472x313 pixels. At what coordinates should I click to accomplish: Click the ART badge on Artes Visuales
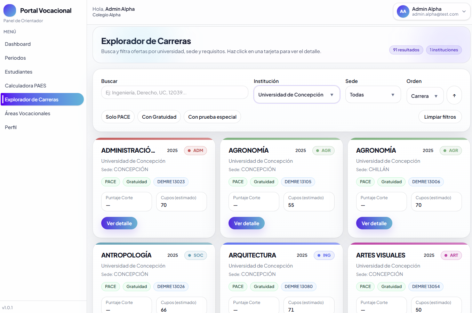(x=451, y=255)
